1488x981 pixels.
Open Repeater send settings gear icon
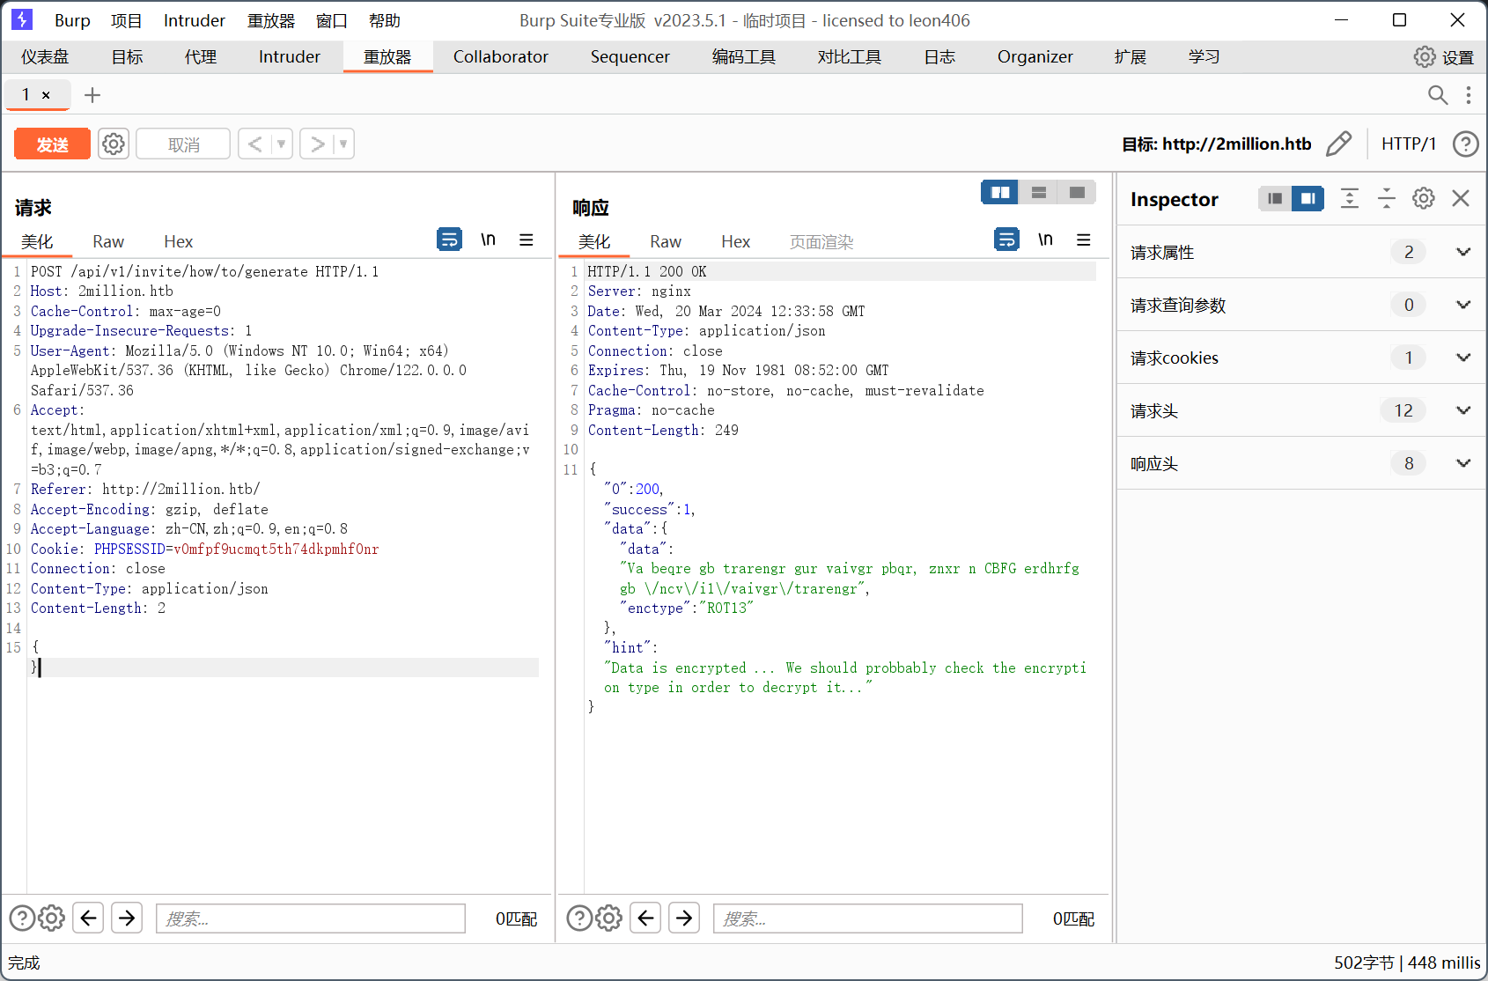114,144
